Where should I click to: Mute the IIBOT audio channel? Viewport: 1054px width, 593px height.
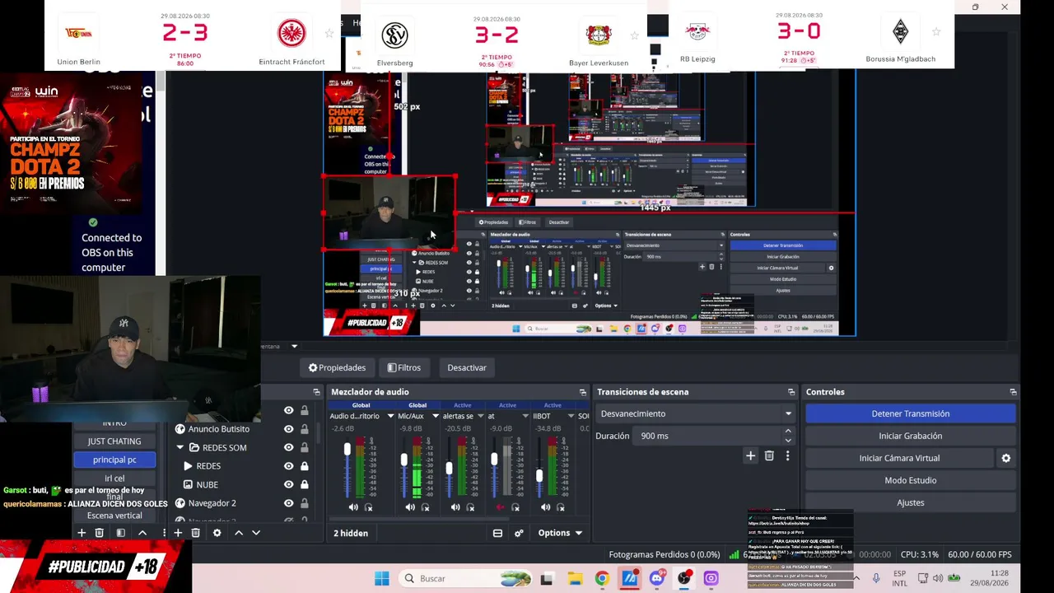(x=546, y=507)
